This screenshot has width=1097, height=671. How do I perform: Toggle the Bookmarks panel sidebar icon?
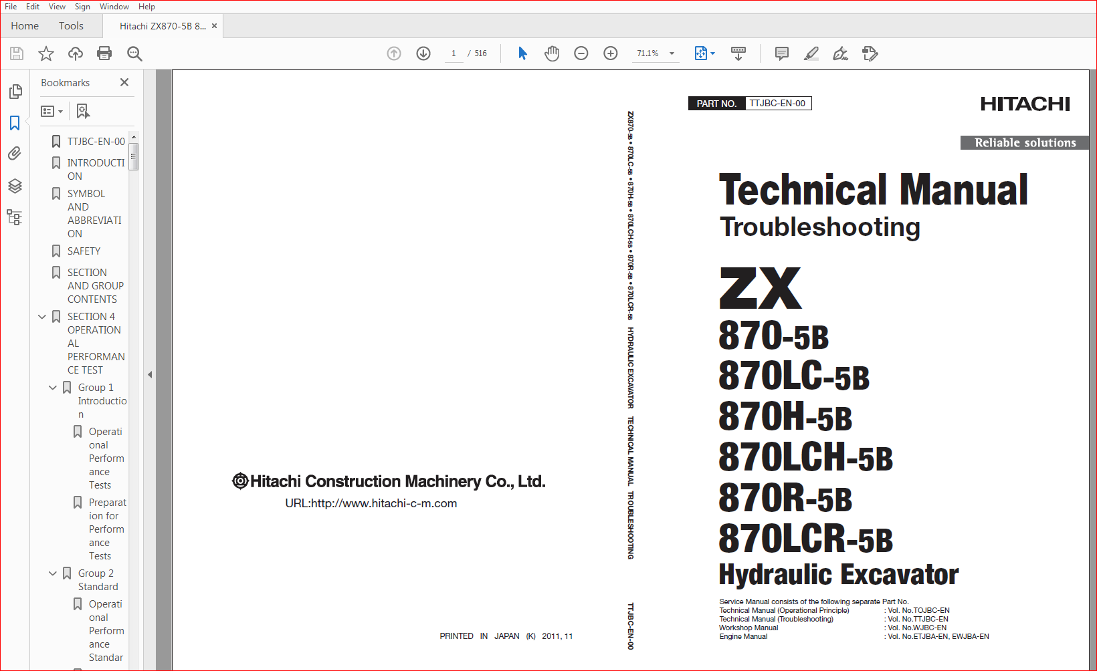15,123
